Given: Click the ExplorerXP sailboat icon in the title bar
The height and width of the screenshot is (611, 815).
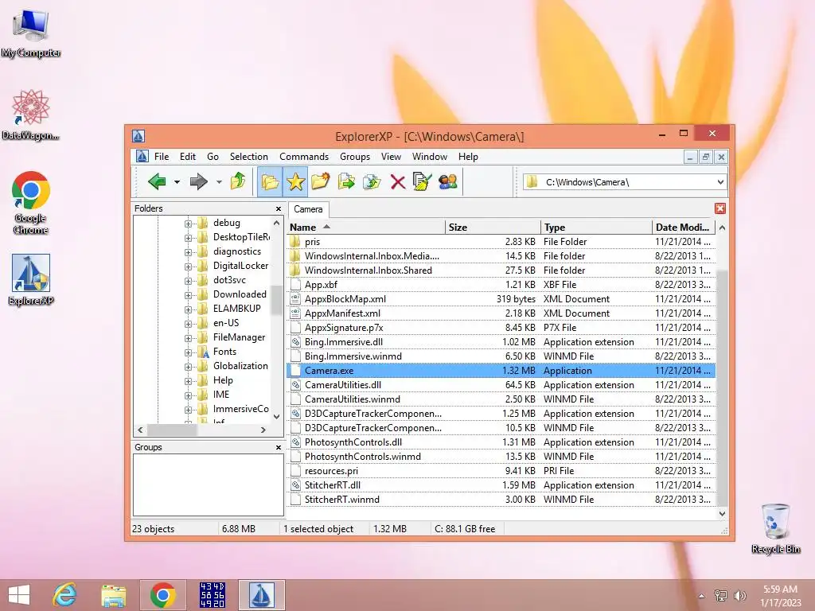Looking at the screenshot, I should (138, 136).
